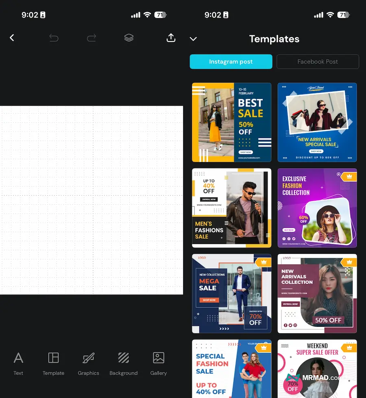Image resolution: width=366 pixels, height=398 pixels.
Task: Tap the blank white canvas area
Action: [x=91, y=200]
